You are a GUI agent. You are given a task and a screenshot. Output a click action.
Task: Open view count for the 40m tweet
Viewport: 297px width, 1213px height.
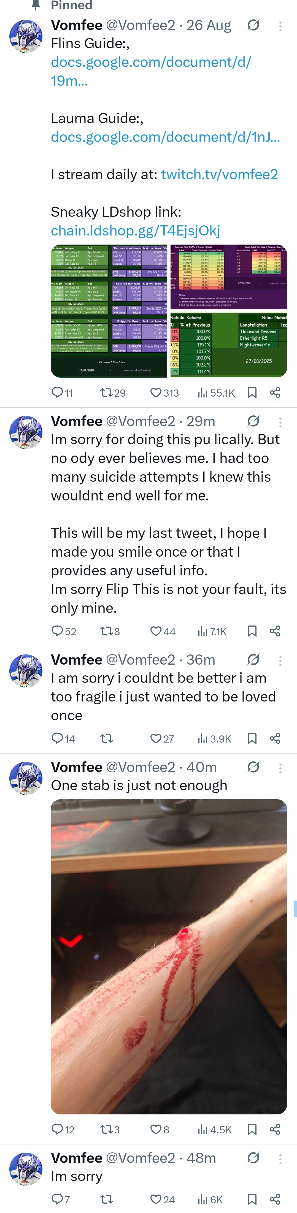215,1129
